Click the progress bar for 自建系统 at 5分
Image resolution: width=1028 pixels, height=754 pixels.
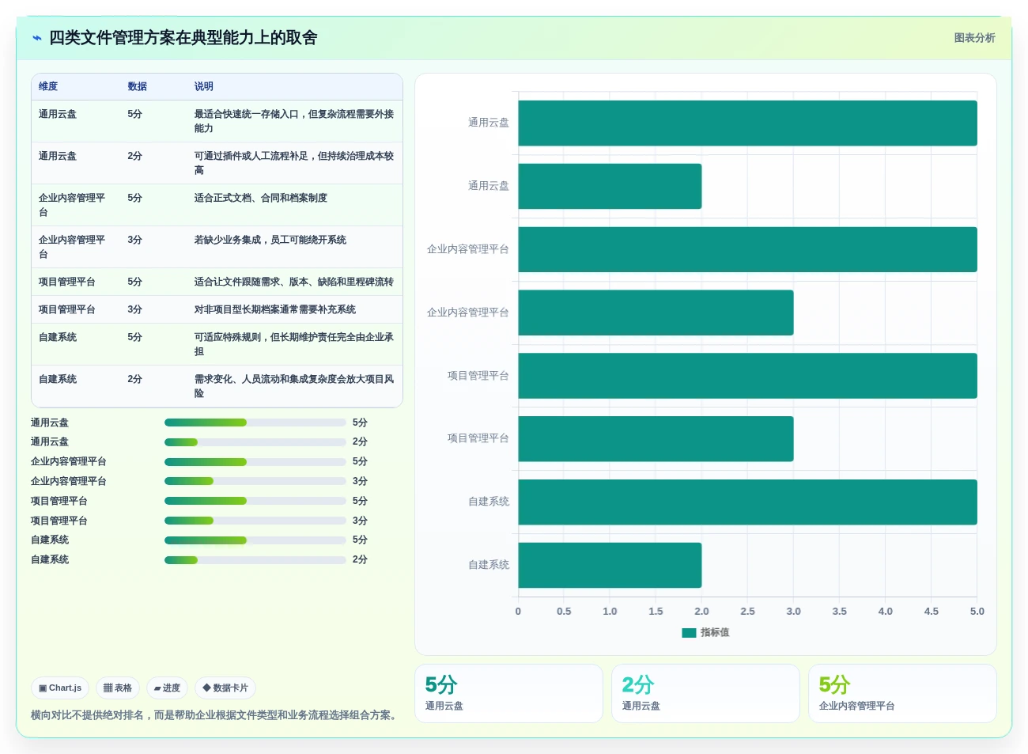(x=255, y=540)
